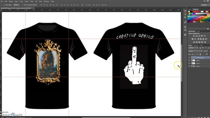Lock all with padlock icon
Image resolution: width=210 pixels, height=118 pixels.
click(x=200, y=54)
